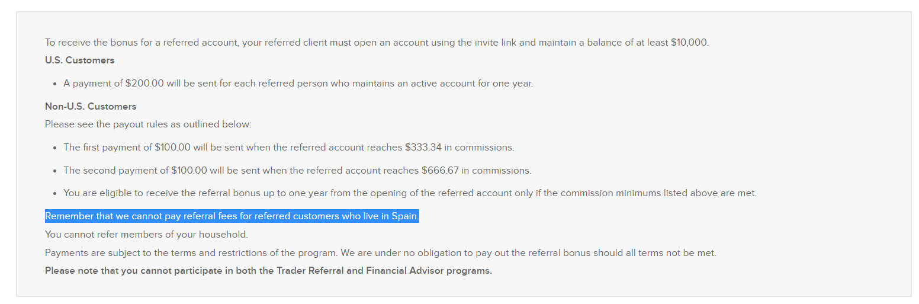Click the 'U.S. Customers' heading

pos(79,60)
